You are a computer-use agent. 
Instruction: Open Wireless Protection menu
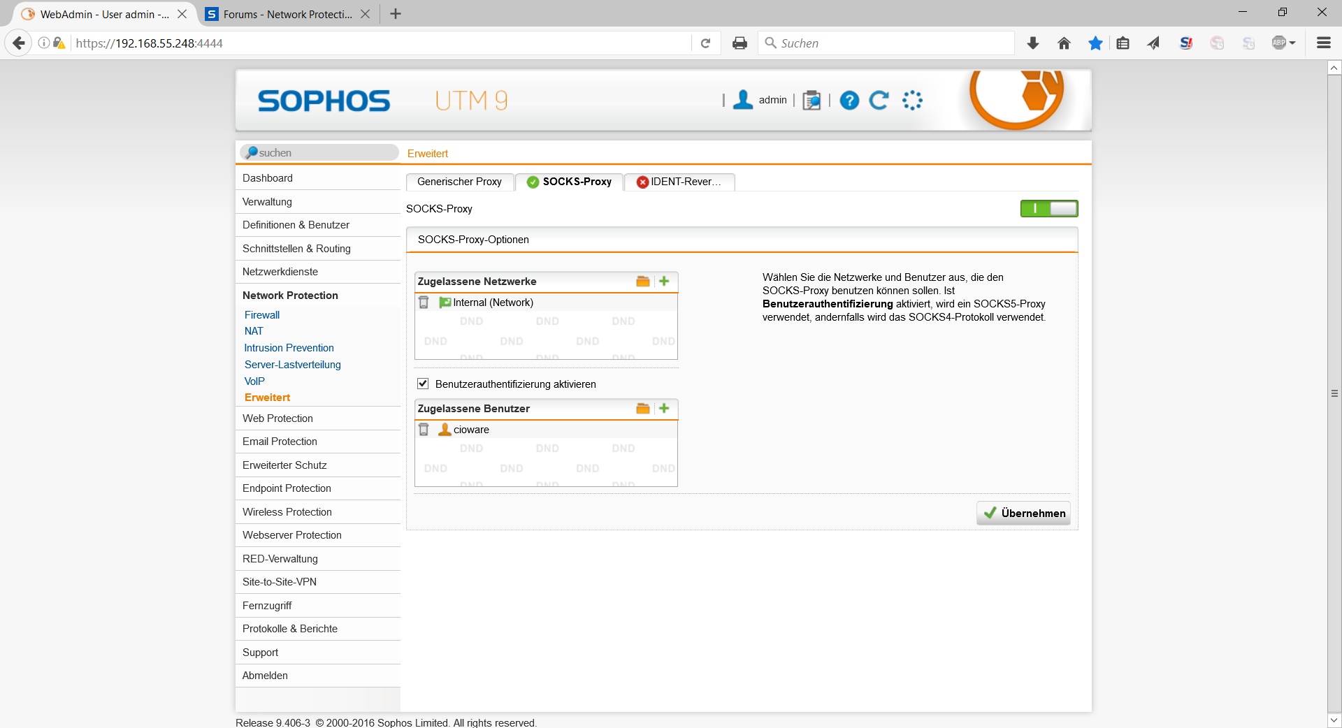(318, 512)
